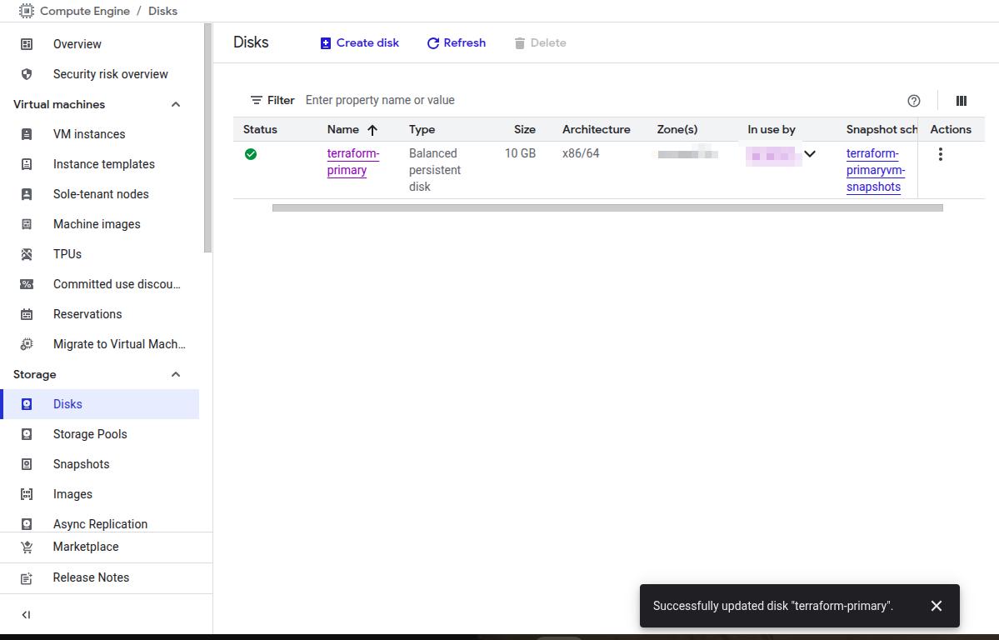Image resolution: width=999 pixels, height=640 pixels.
Task: Refresh the disks list
Action: click(x=456, y=42)
